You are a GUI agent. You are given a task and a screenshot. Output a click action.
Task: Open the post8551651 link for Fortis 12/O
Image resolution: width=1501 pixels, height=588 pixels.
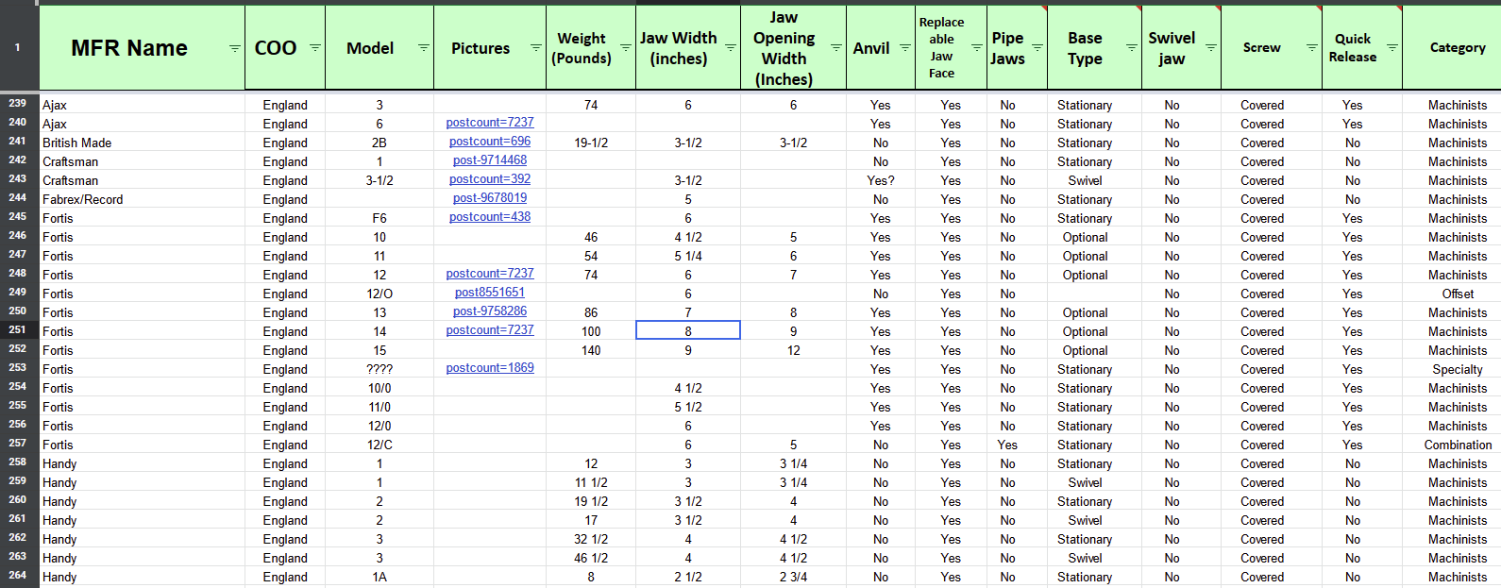click(x=489, y=293)
